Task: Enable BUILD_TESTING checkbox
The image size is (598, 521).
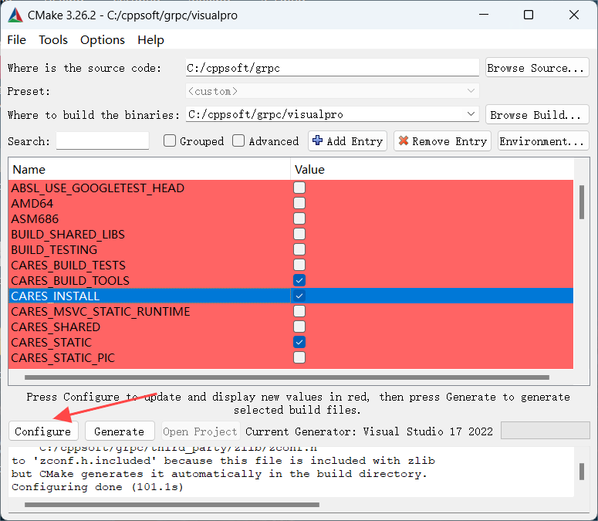Action: [299, 249]
